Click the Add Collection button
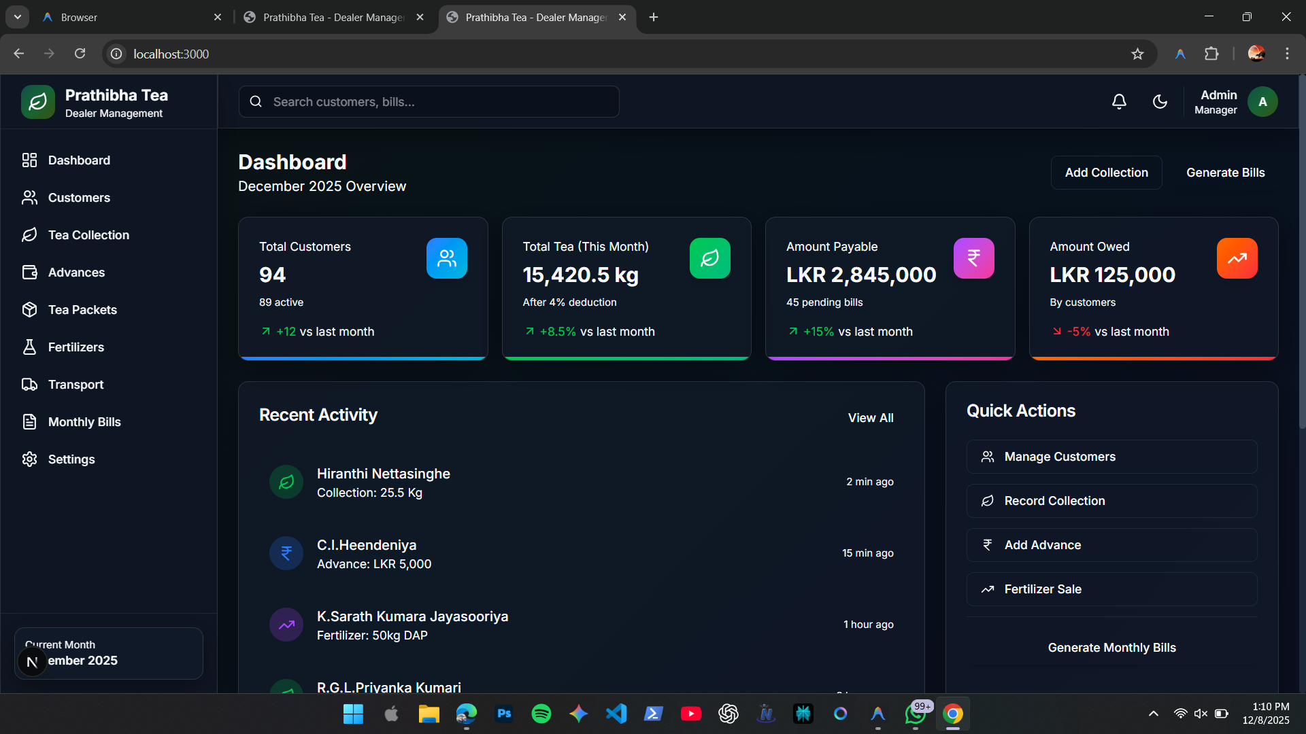The height and width of the screenshot is (734, 1306). 1106,173
